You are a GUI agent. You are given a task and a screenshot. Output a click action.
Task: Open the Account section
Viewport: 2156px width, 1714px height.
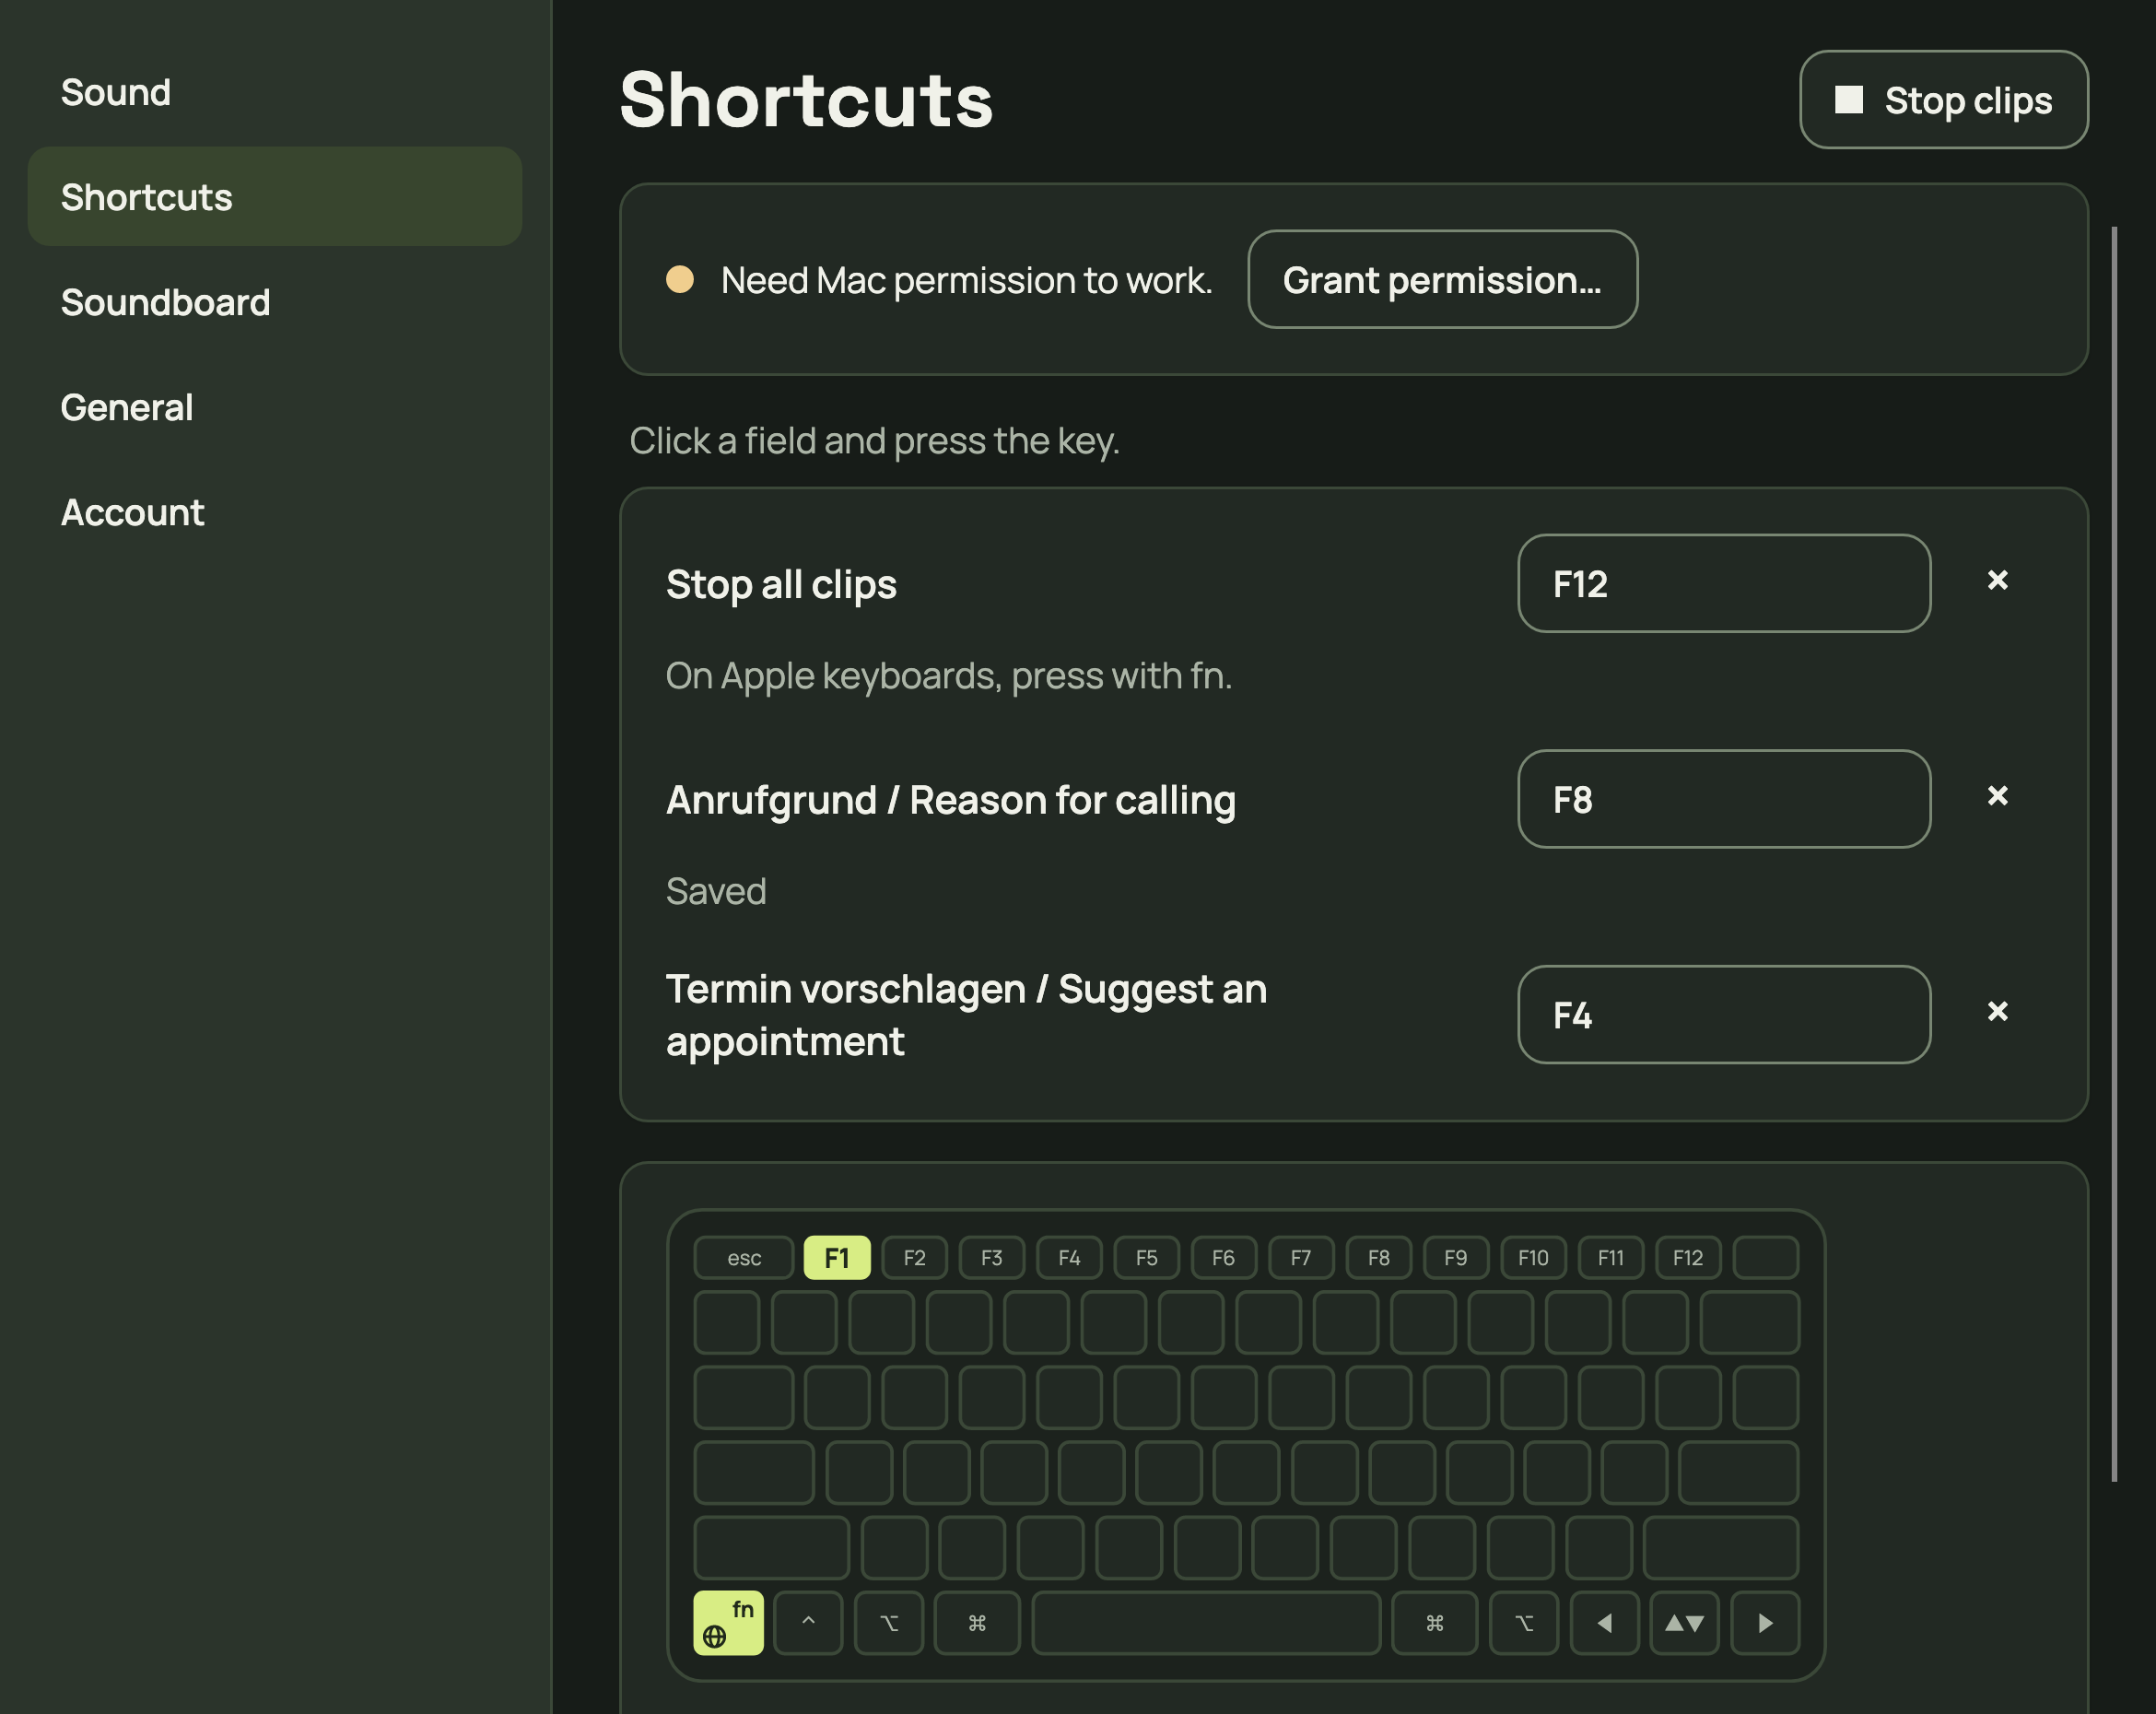(275, 512)
